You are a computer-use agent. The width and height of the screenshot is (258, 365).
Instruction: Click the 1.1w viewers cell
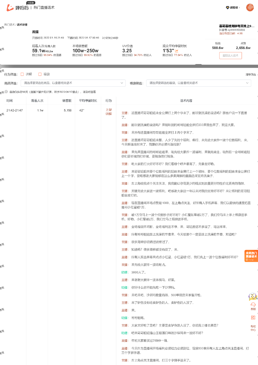[40, 110]
